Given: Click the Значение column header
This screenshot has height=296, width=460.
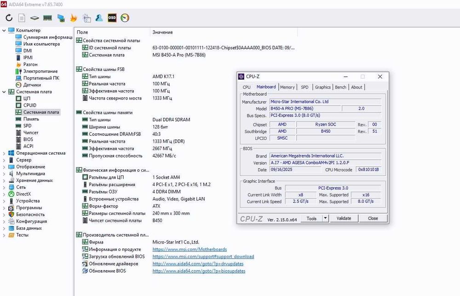Looking at the screenshot, I should (224, 32).
